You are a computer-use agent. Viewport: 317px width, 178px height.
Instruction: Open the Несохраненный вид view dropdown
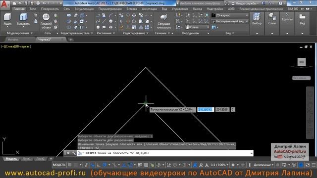(230, 21)
